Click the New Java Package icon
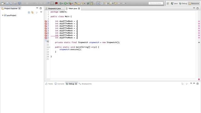The image size is (201, 113). coord(75,3)
